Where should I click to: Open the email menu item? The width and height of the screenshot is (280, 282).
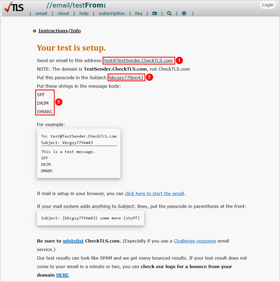pos(41,14)
